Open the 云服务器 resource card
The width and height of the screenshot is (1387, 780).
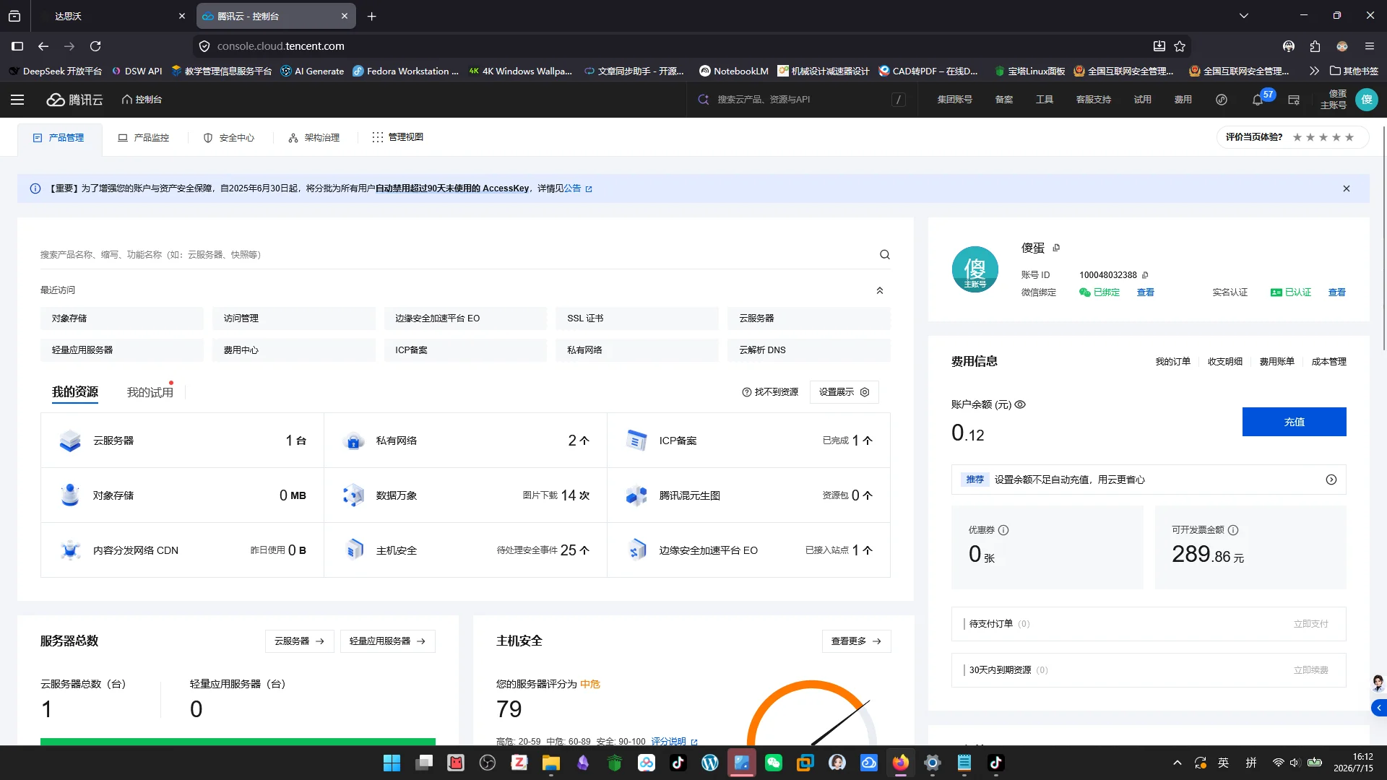(182, 441)
